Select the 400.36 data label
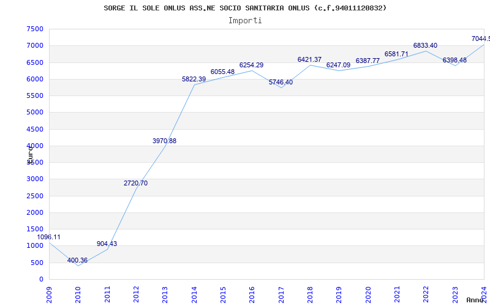490x306 pixels. [78, 261]
